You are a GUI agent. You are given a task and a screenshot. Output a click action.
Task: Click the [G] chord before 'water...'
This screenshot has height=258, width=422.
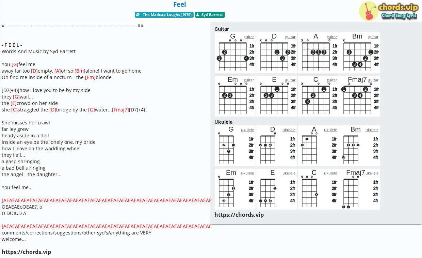pyautogui.click(x=92, y=110)
